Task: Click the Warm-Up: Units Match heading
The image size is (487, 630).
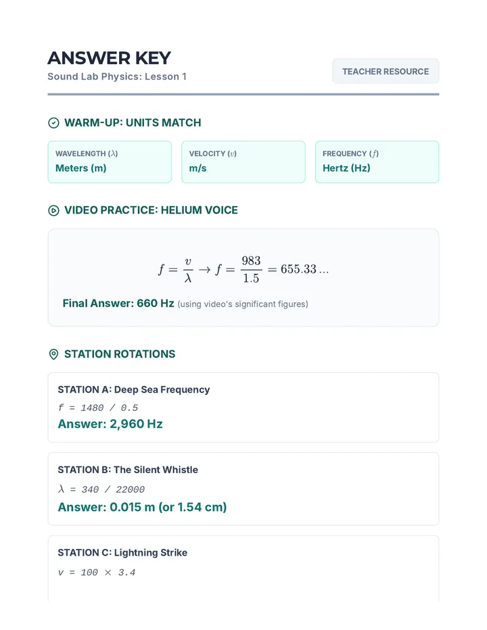Action: 133,123
